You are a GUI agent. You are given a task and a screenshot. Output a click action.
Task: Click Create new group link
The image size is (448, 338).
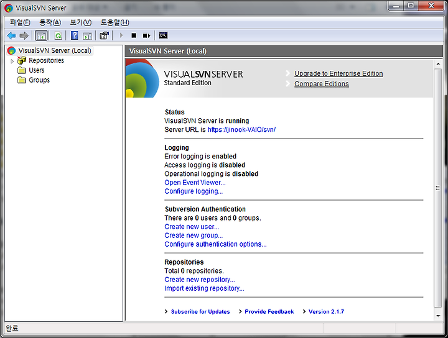click(194, 235)
